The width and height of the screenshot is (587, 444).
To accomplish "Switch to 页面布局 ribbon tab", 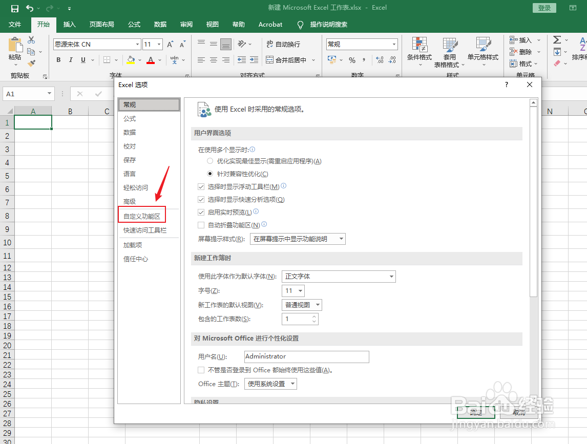I will click(x=102, y=25).
